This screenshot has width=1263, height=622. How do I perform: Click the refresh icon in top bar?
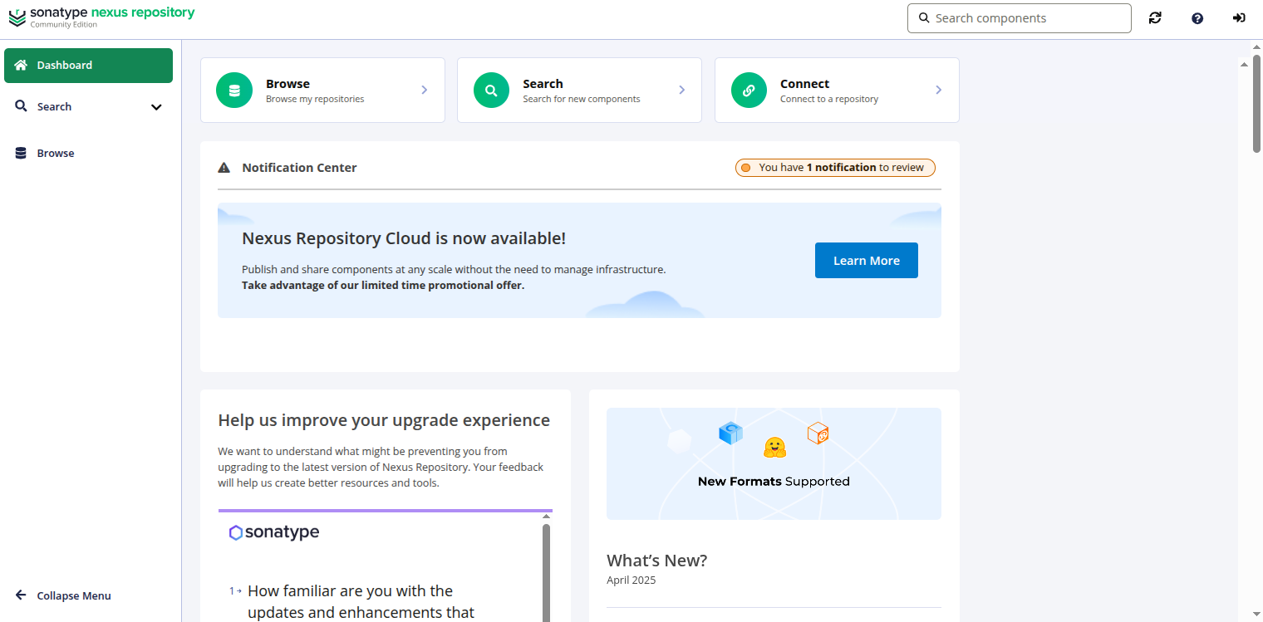[x=1155, y=18]
